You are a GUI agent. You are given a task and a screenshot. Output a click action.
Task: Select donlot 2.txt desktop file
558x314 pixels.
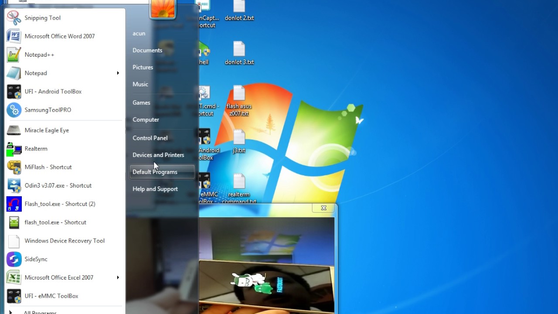[x=239, y=10]
